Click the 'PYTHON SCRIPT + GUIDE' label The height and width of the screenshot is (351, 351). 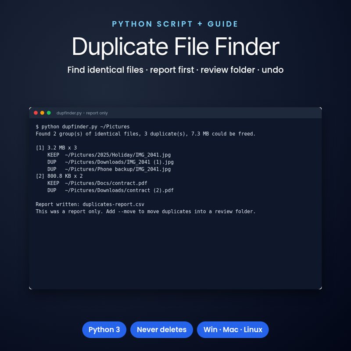pyautogui.click(x=175, y=24)
